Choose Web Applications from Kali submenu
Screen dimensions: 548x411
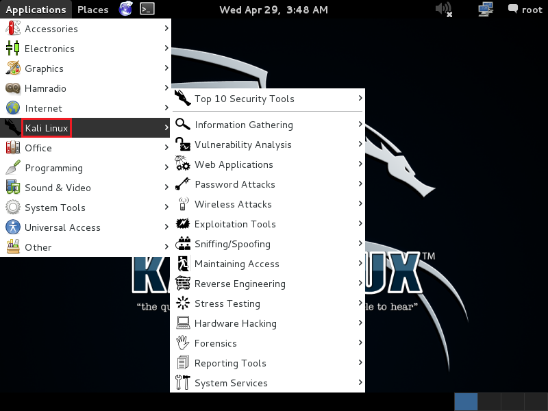pos(234,164)
